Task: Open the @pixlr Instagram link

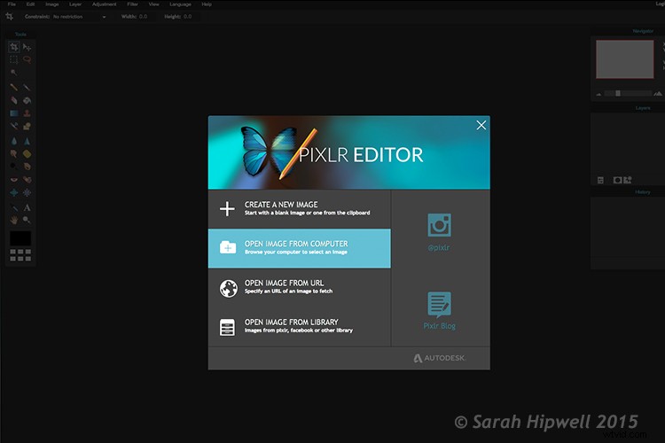Action: point(439,232)
